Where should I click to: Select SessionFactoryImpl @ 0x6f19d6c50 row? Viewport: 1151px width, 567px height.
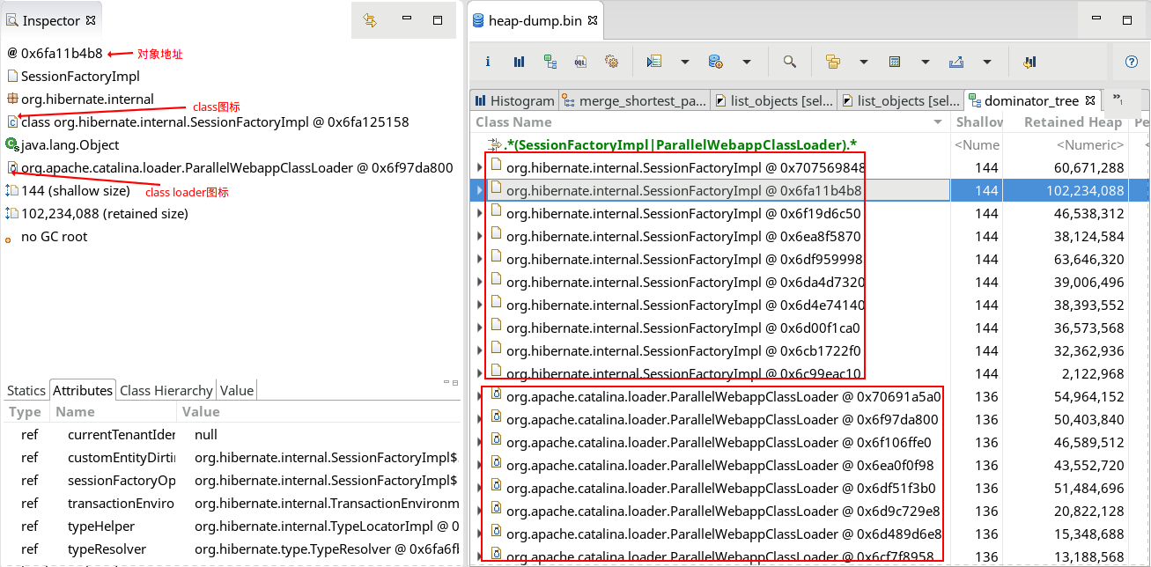point(682,213)
